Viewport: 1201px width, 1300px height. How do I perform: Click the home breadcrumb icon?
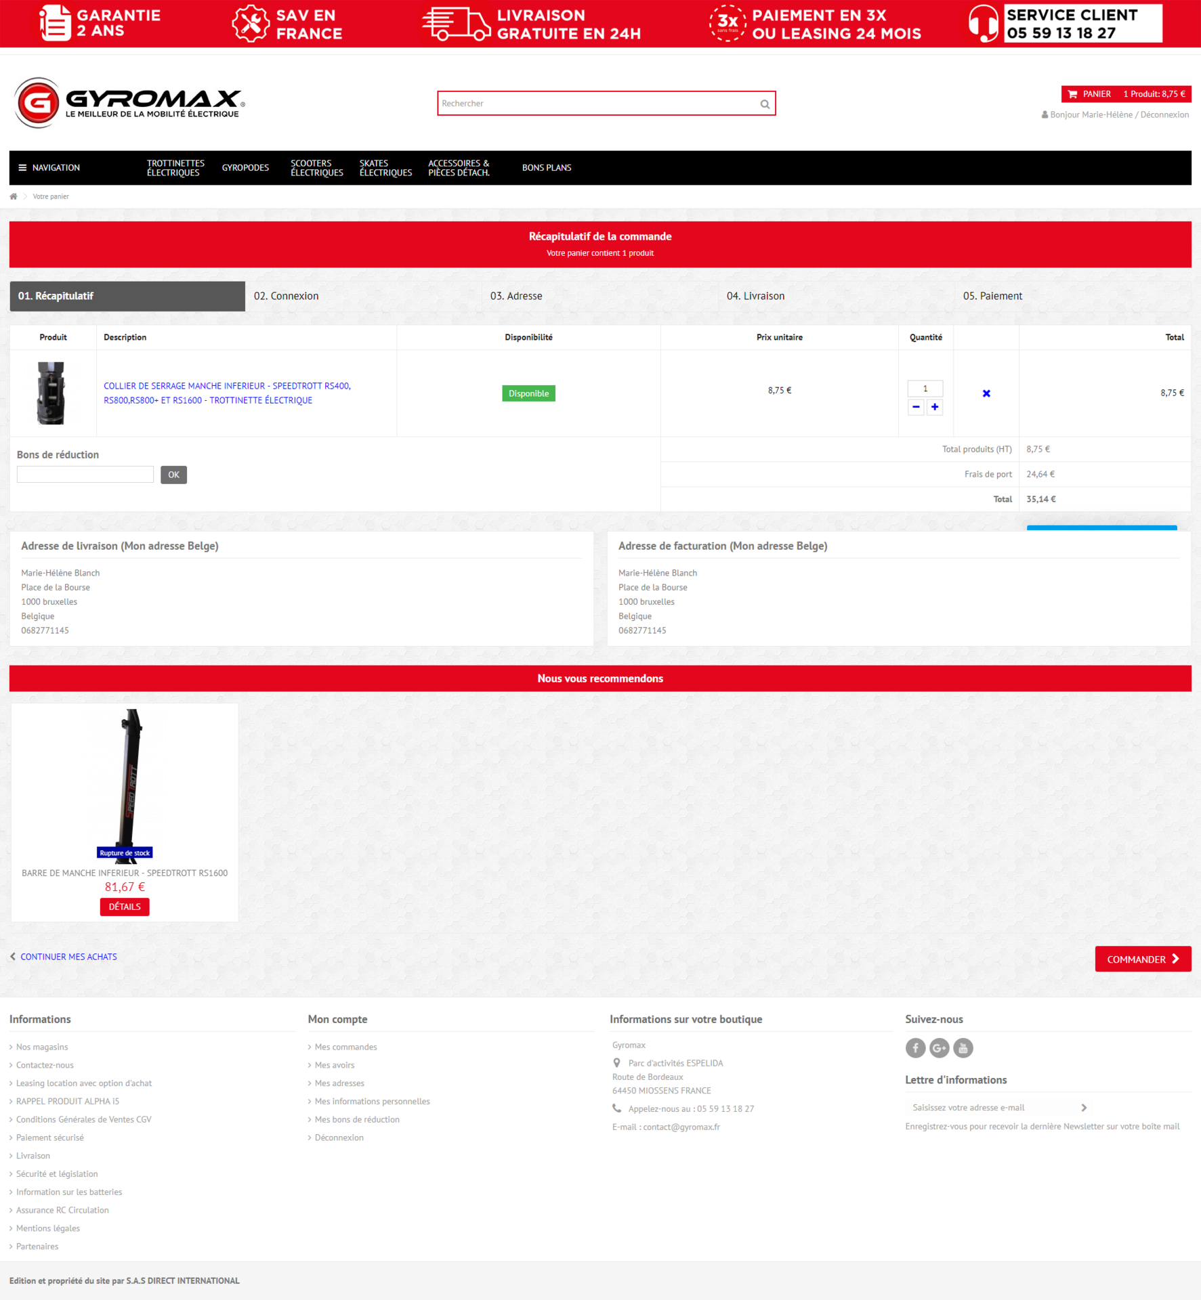14,196
